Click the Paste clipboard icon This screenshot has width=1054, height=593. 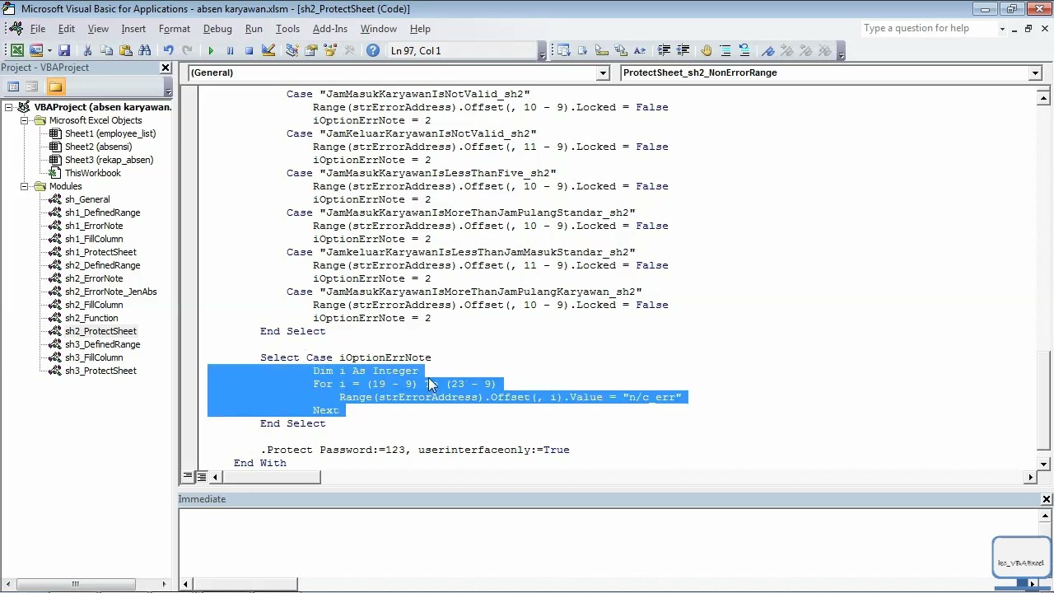pos(125,50)
